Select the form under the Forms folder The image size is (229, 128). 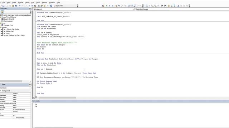pyautogui.click(x=8, y=25)
